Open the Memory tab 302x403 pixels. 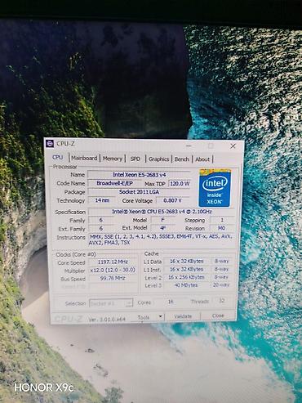coord(113,159)
